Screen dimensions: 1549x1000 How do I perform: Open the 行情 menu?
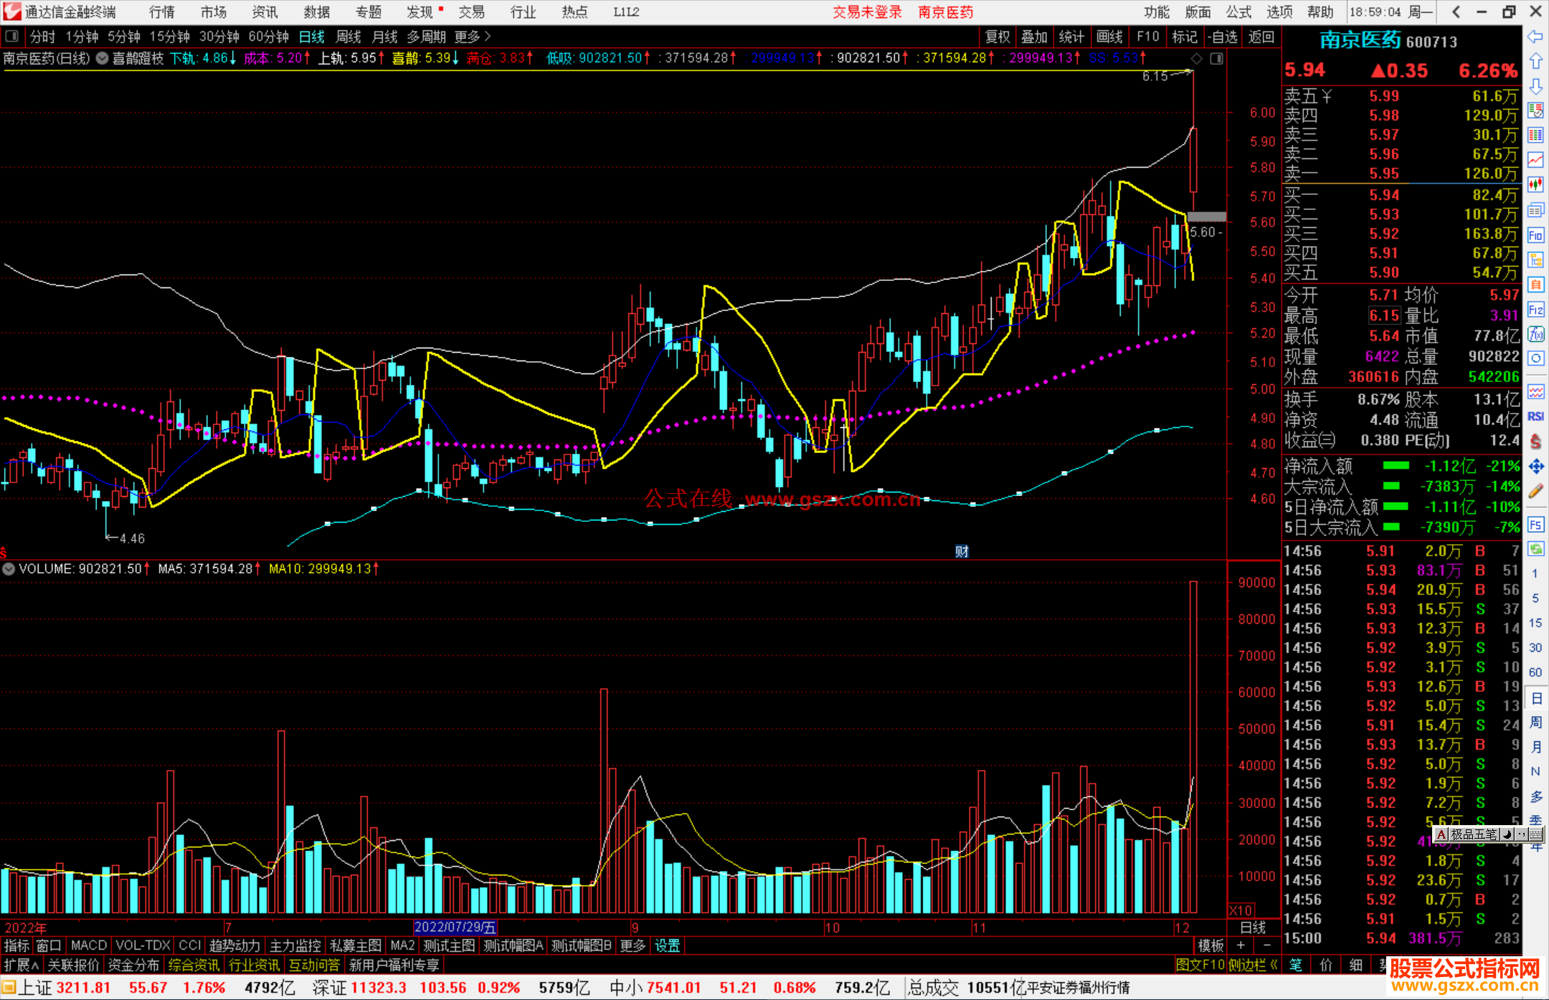pos(162,12)
